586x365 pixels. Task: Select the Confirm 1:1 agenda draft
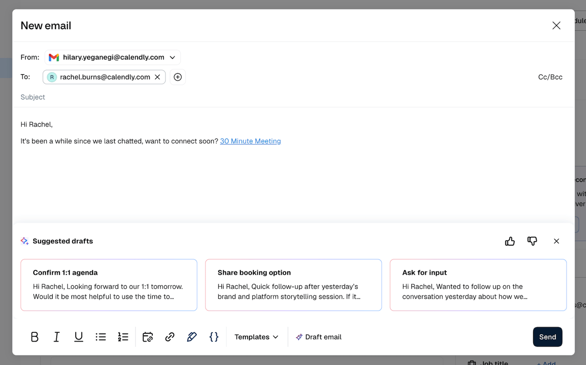(109, 285)
